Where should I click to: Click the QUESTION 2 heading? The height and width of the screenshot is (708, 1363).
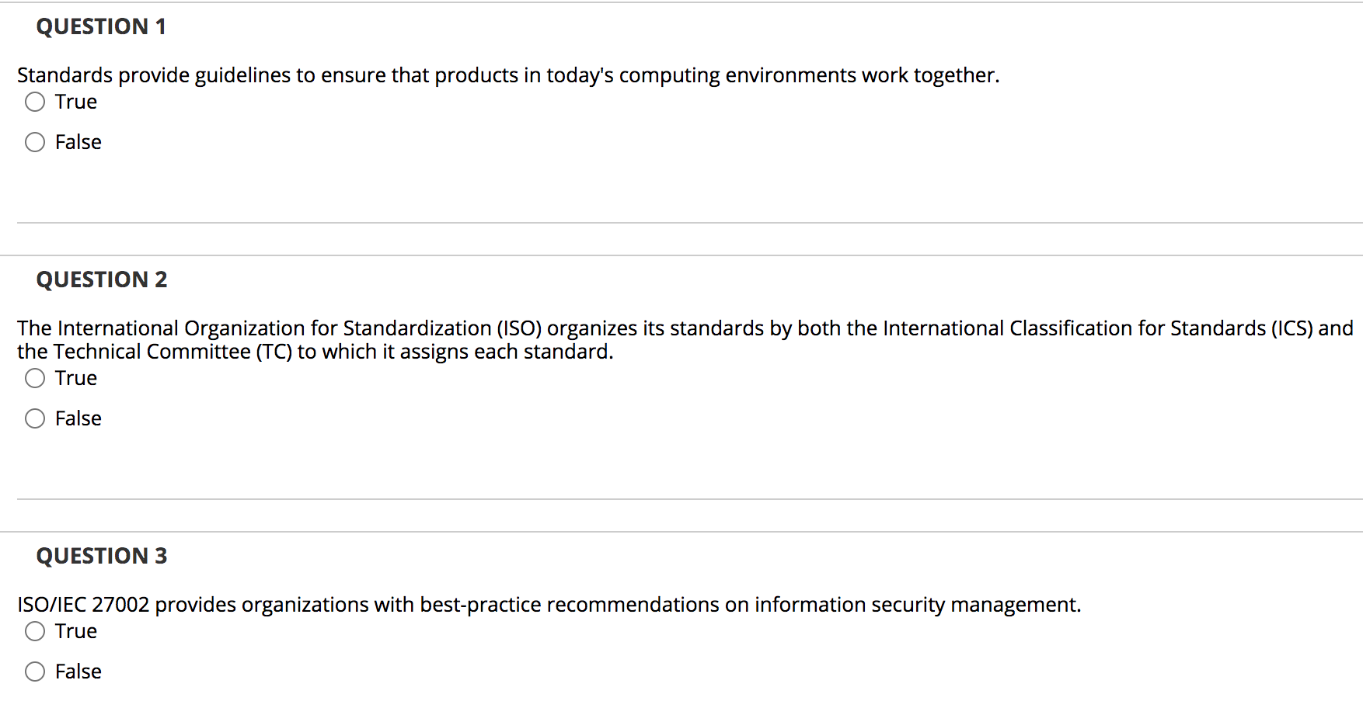click(102, 280)
